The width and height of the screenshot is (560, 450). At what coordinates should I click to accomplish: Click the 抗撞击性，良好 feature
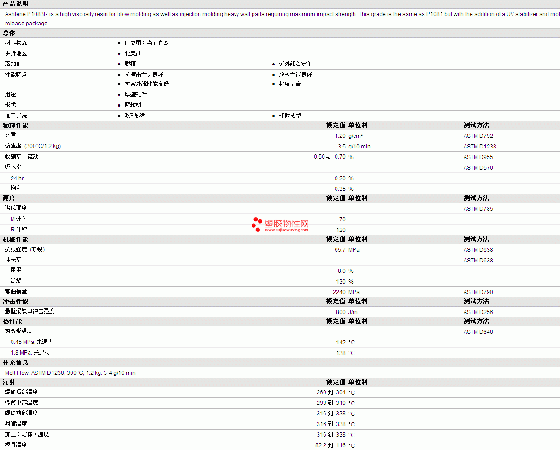[144, 75]
